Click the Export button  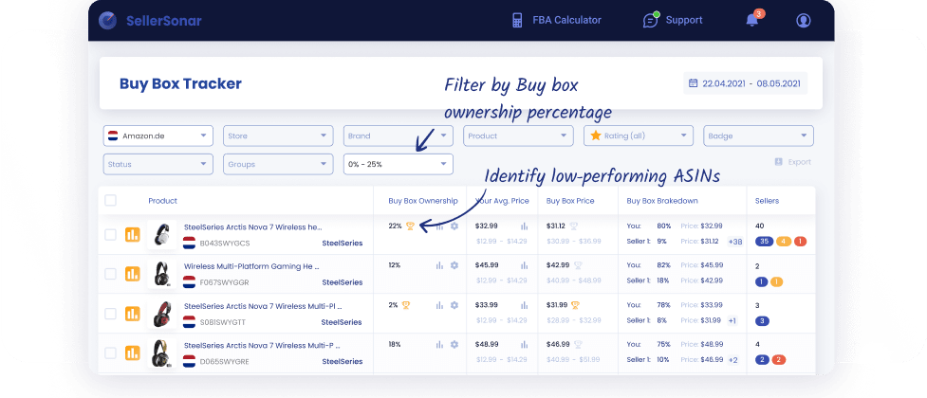(793, 162)
